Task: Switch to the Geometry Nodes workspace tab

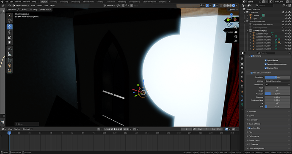Action: coord(149,2)
